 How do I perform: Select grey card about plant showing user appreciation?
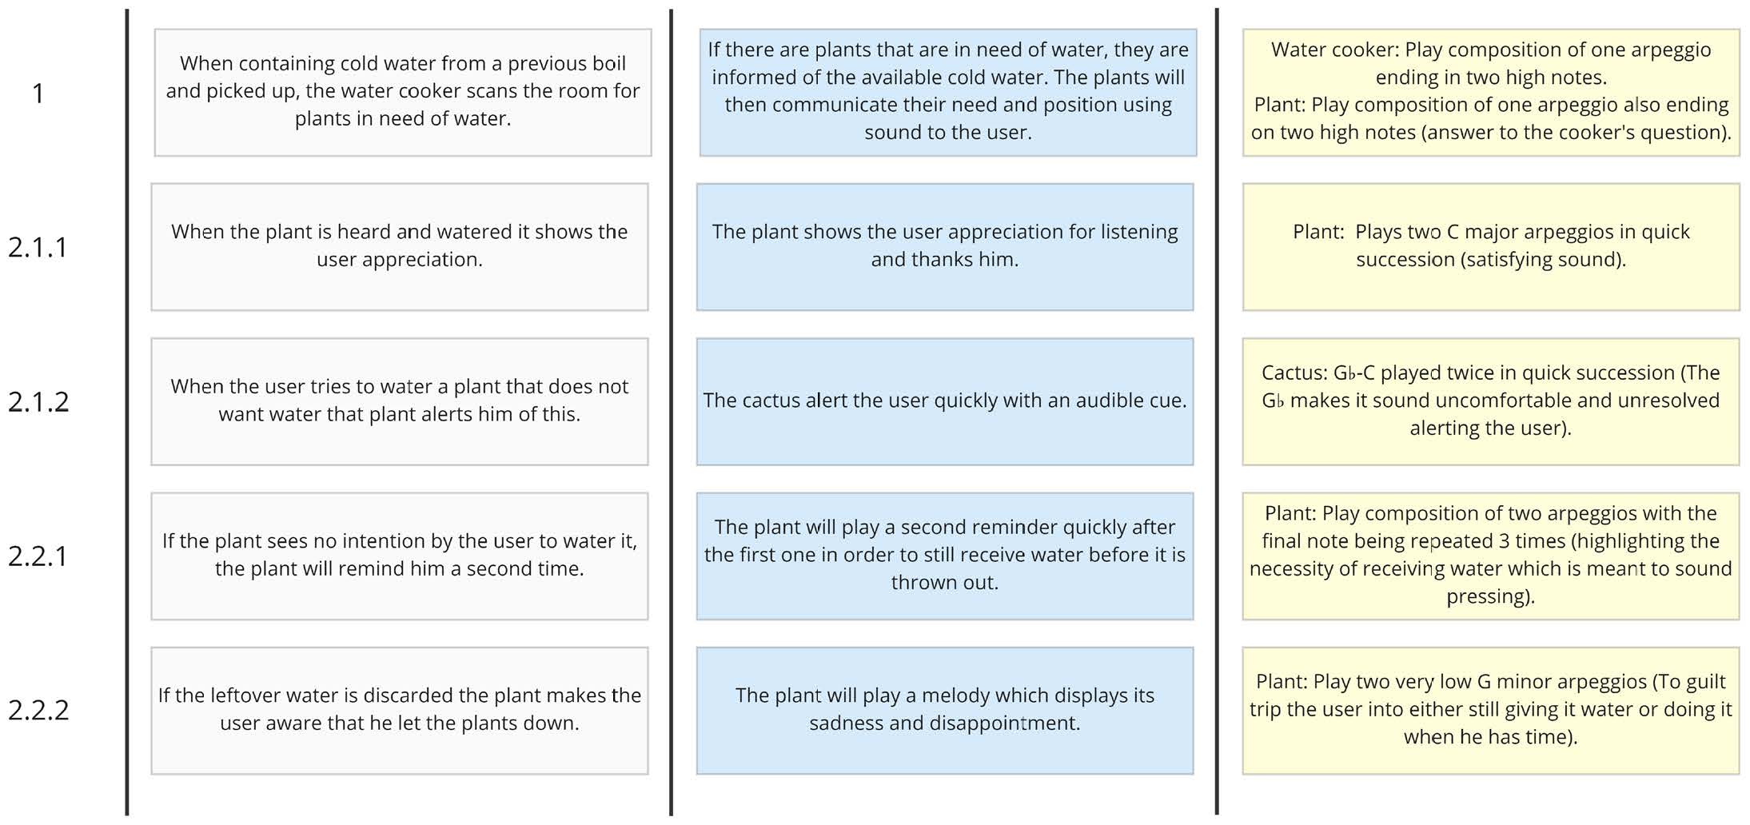pos(400,247)
